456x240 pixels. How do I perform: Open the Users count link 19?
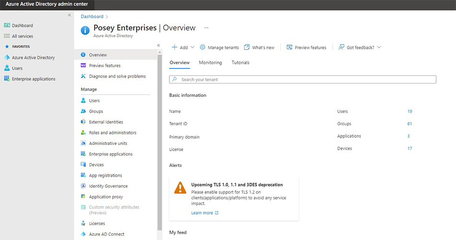click(x=409, y=111)
